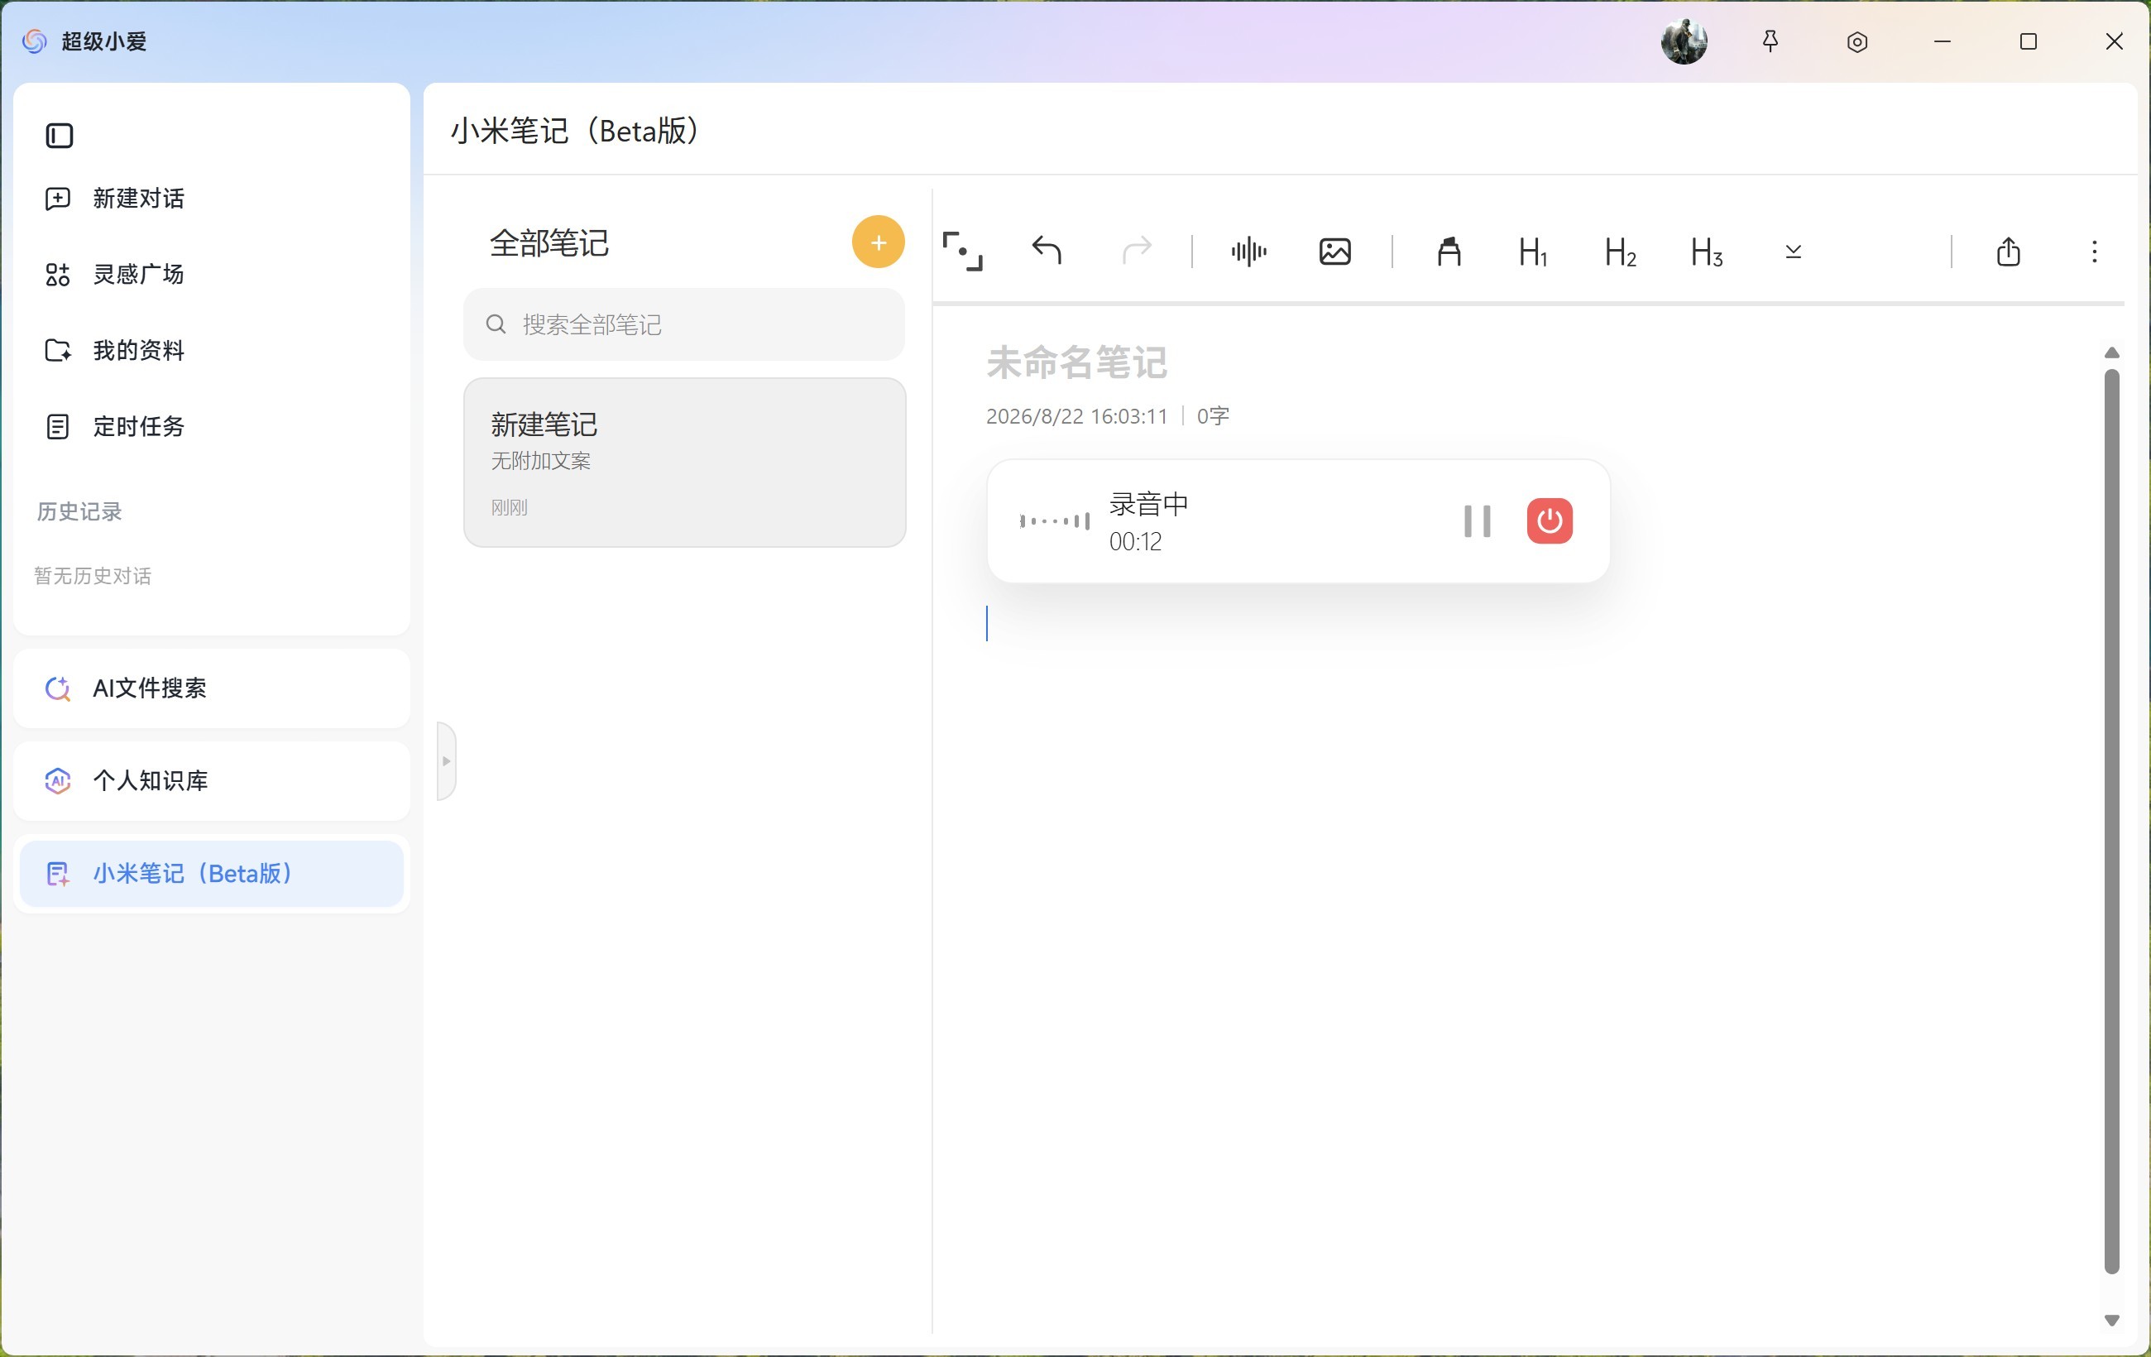Maximize the 超级小爱 window
Screen dimensions: 2151x1357
tap(2028, 41)
